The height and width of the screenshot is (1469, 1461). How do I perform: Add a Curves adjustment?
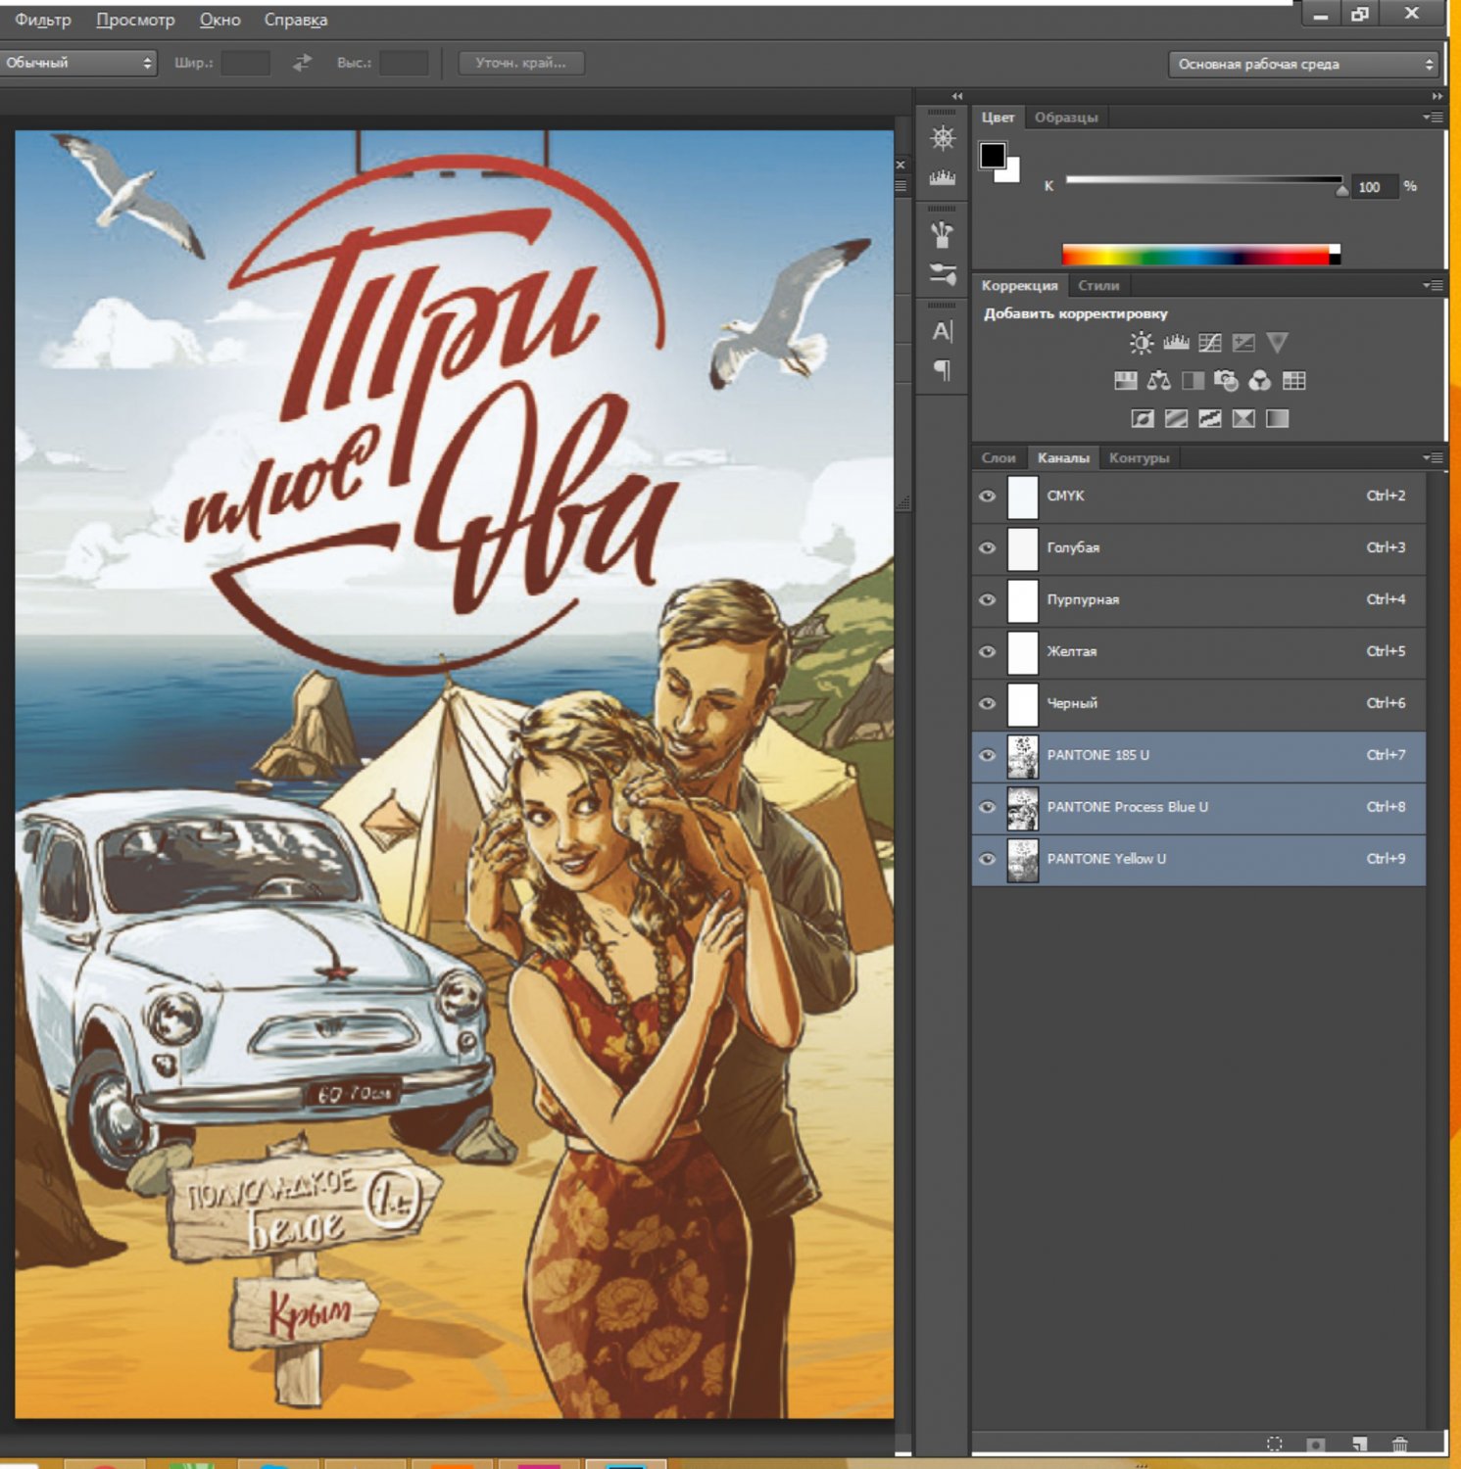(x=1210, y=343)
